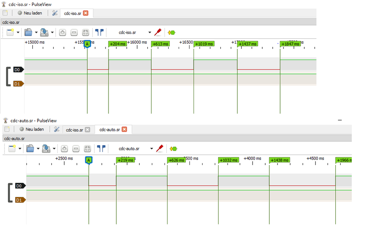Screen dimensions: 373x225
Task: Toggle cursors icon in the cdc-iso.sr toolbar
Action: pyautogui.click(x=99, y=32)
